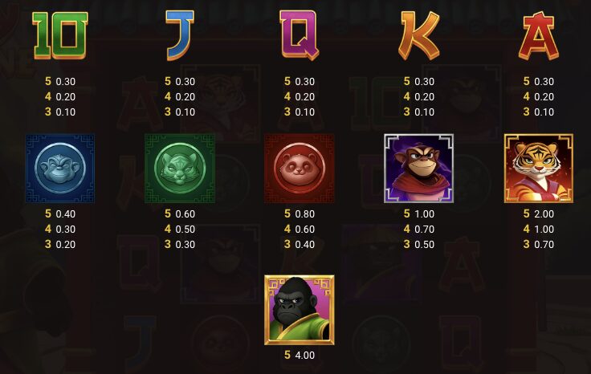The height and width of the screenshot is (374, 591).
Task: Click the purple monkey character portrait
Action: tap(418, 169)
